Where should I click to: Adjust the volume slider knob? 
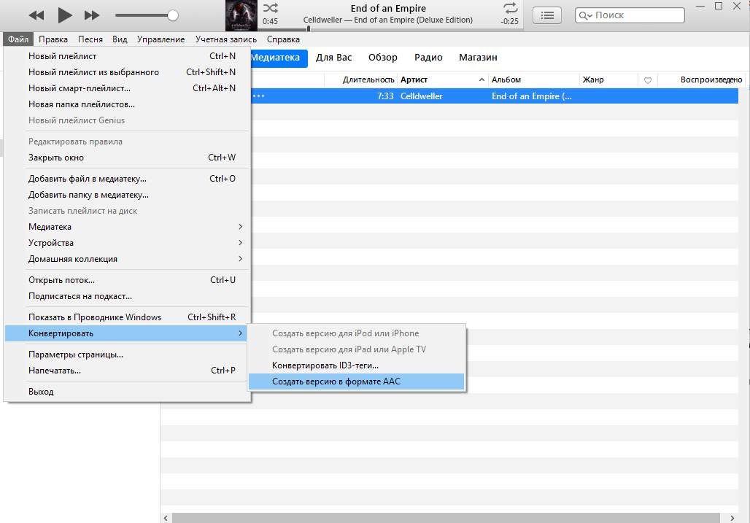(173, 15)
